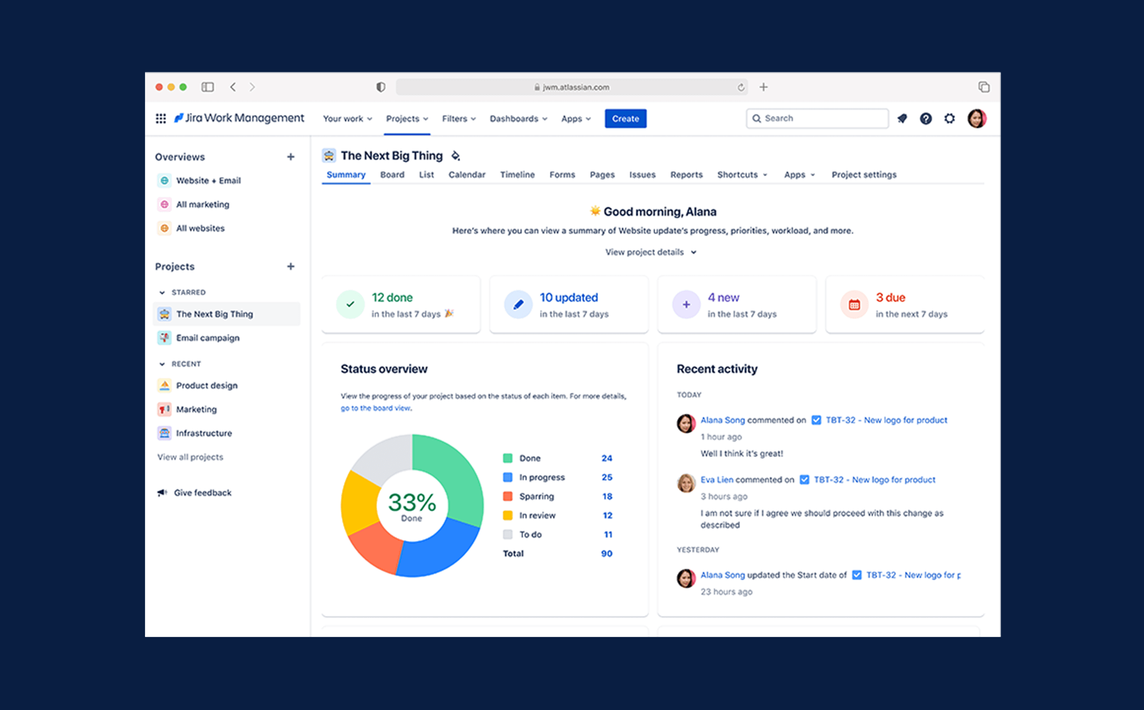Click the Summary tab
Screen dimensions: 1144x710
345,174
